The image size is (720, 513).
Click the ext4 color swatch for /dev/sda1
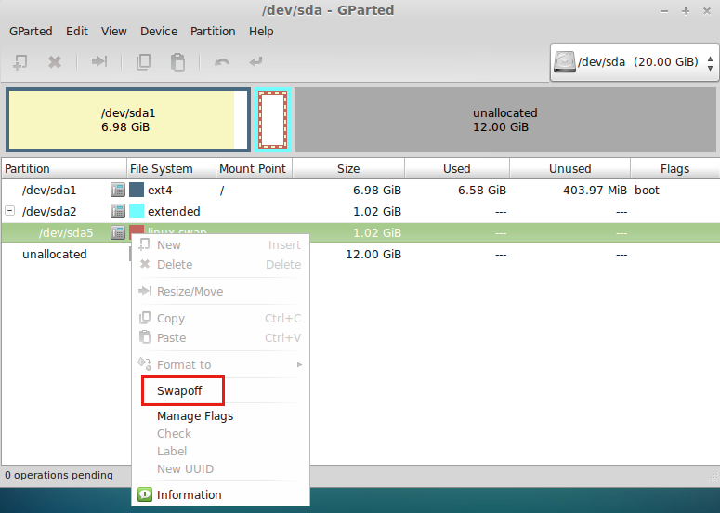(137, 190)
